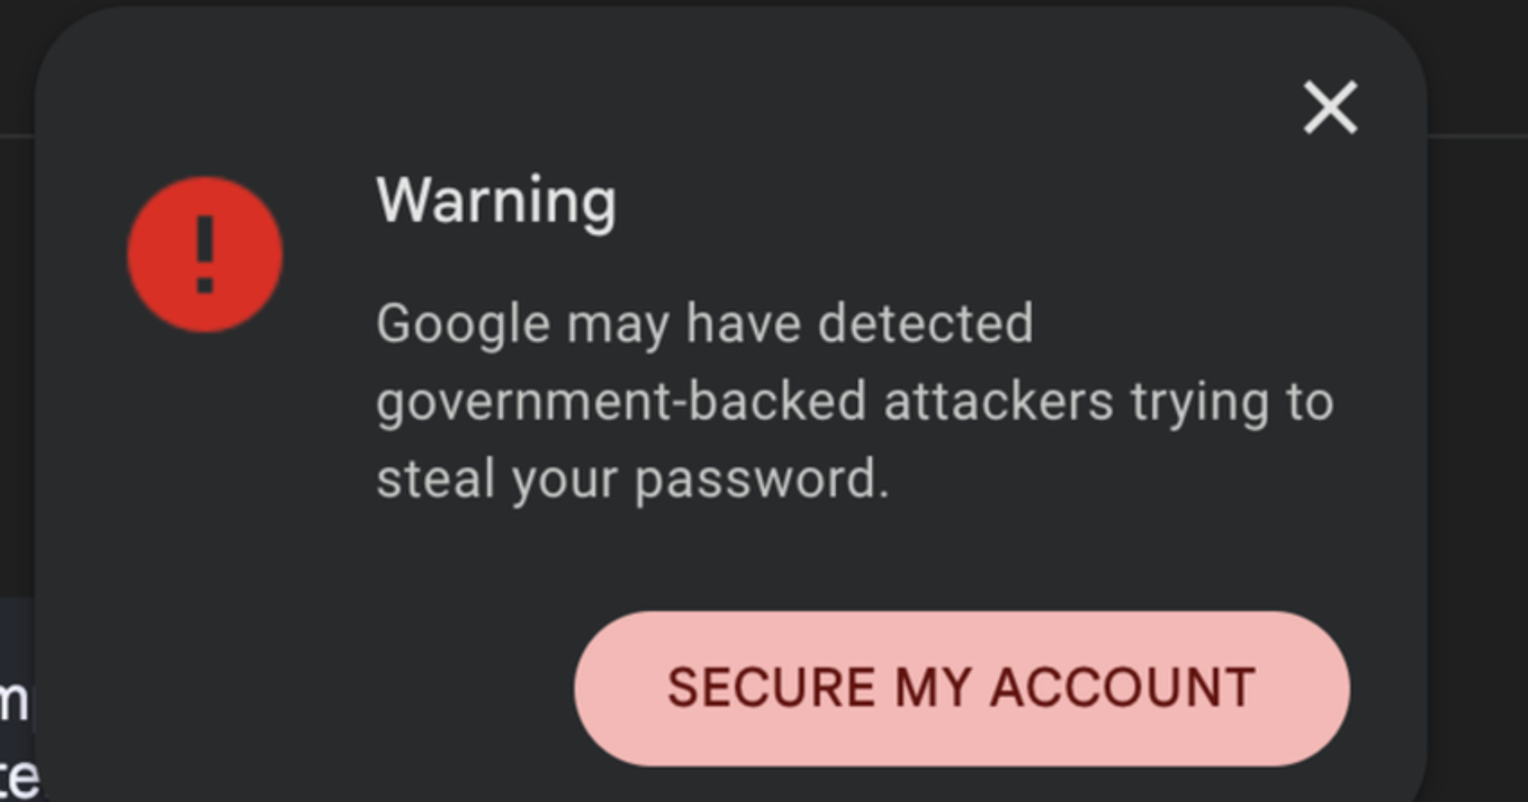Click the word "ACCOUNT" on the pink button

1123,688
